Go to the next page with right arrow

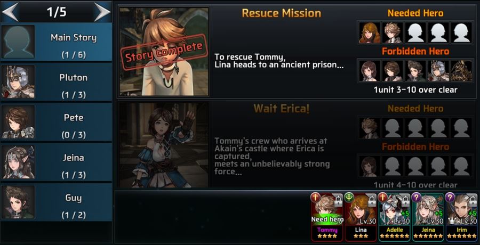[102, 12]
